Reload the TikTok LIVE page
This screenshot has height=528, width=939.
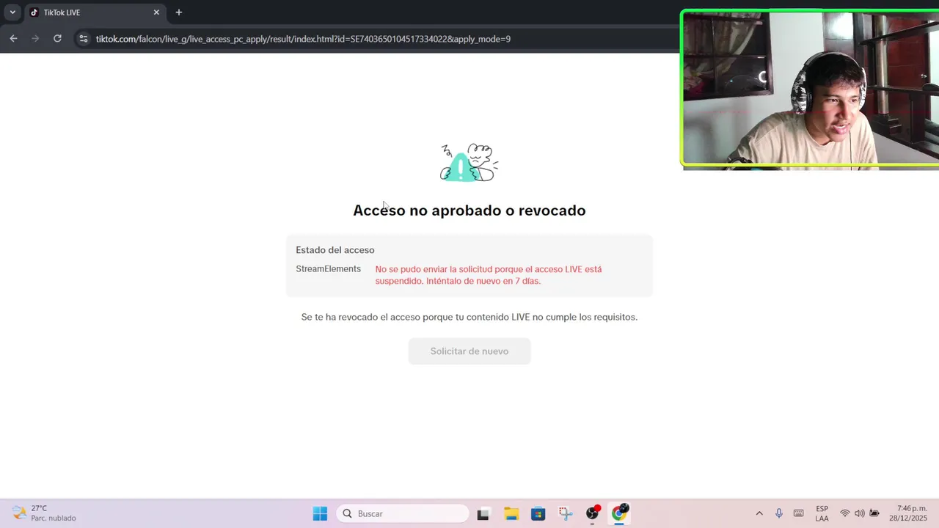coord(57,38)
